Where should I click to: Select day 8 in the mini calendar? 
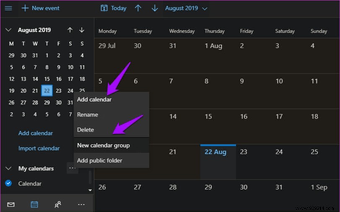click(47, 67)
